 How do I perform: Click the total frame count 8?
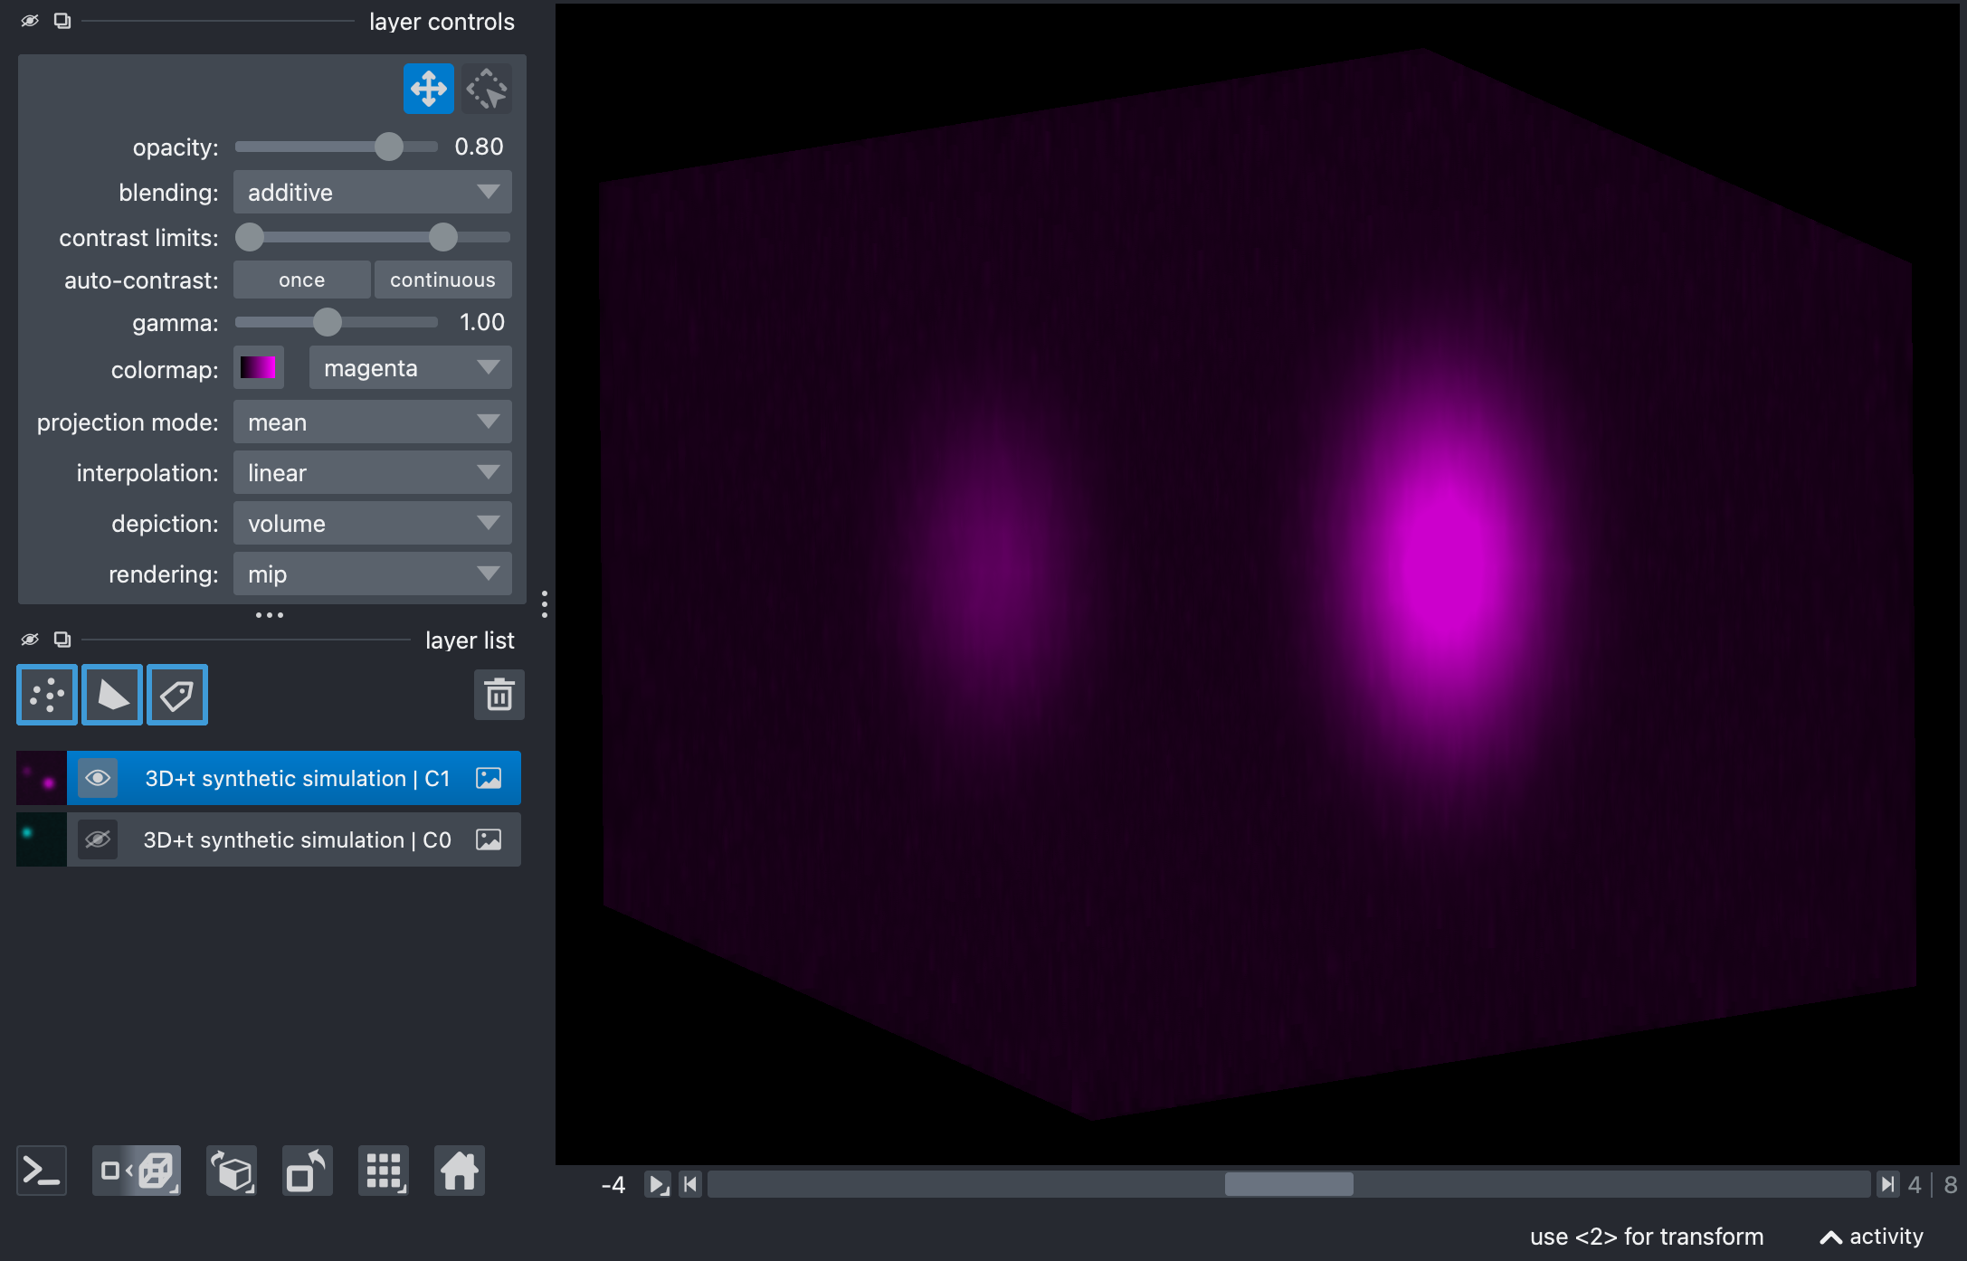tap(1951, 1184)
